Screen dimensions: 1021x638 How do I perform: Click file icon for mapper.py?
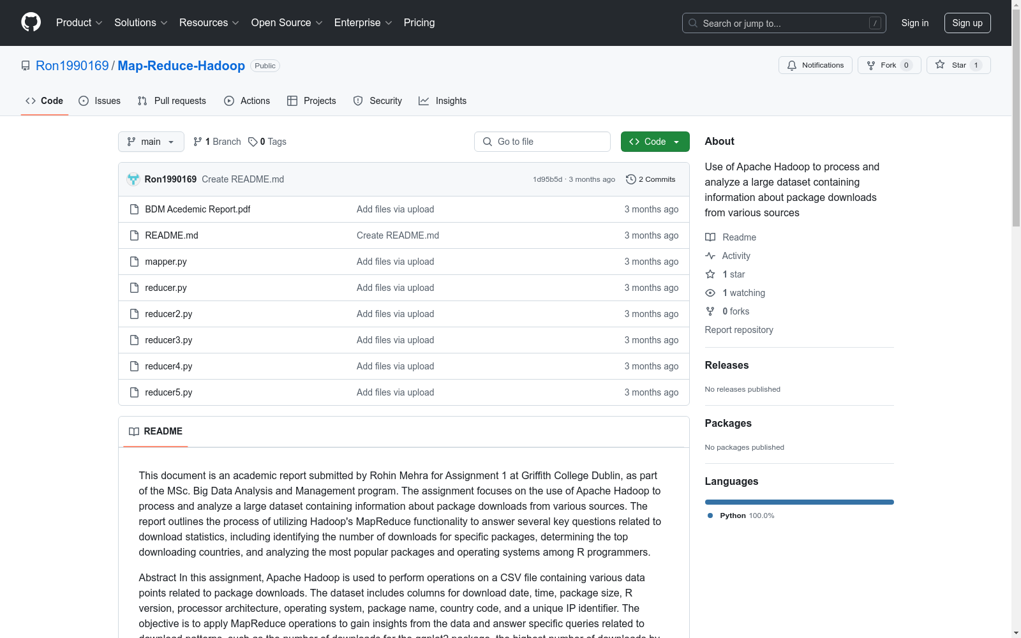134,262
